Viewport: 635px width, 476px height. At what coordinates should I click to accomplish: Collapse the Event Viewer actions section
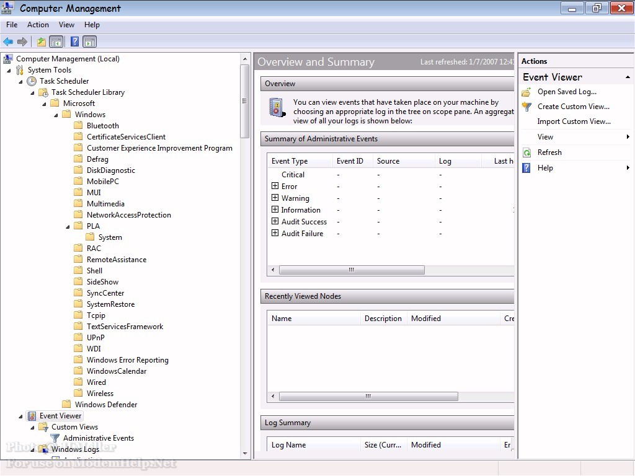[628, 77]
